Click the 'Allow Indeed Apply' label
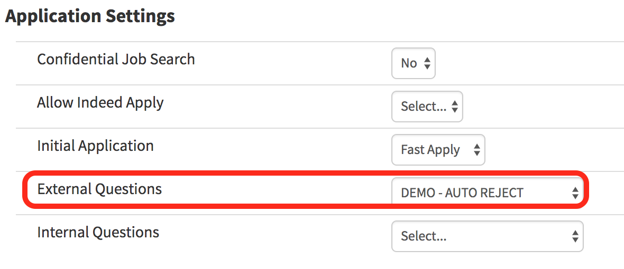Screen dimensions: 624x269 click(x=100, y=102)
